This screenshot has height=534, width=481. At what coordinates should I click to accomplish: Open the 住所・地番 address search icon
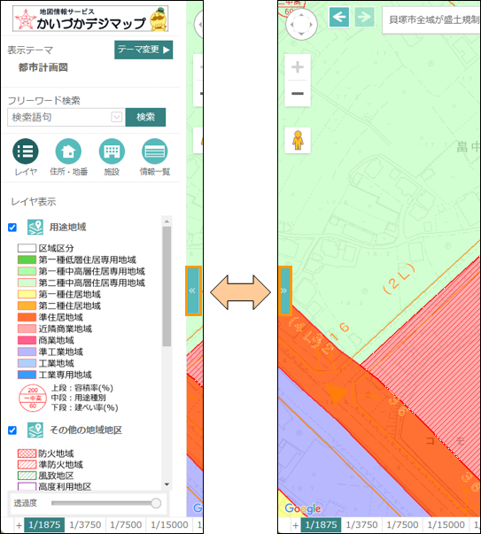pyautogui.click(x=68, y=151)
